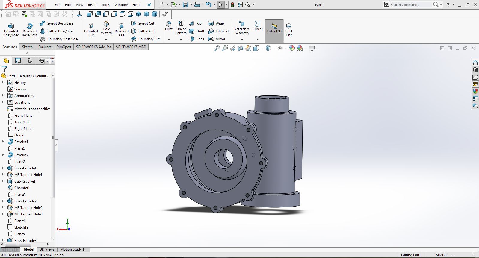This screenshot has height=258, width=479.
Task: Switch to the DimXpert tab
Action: [x=64, y=47]
